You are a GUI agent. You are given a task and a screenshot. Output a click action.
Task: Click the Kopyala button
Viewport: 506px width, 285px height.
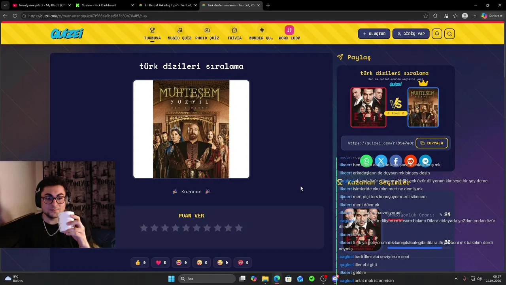[432, 143]
